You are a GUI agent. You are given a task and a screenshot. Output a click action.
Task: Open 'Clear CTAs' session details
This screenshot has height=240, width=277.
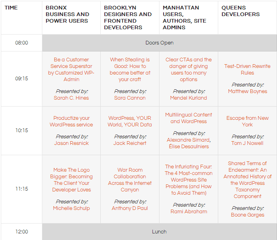(189, 70)
